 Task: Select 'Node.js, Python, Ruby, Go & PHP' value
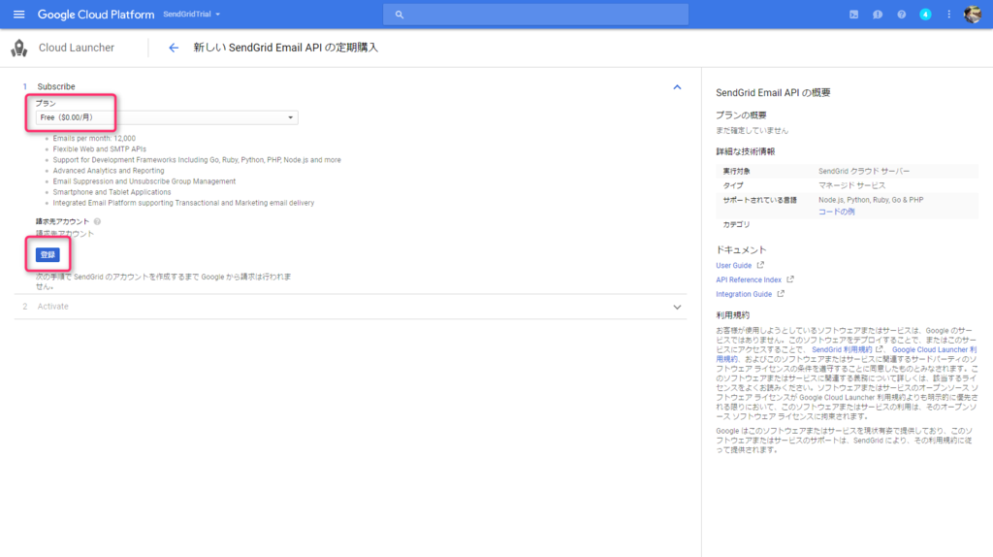pyautogui.click(x=871, y=200)
